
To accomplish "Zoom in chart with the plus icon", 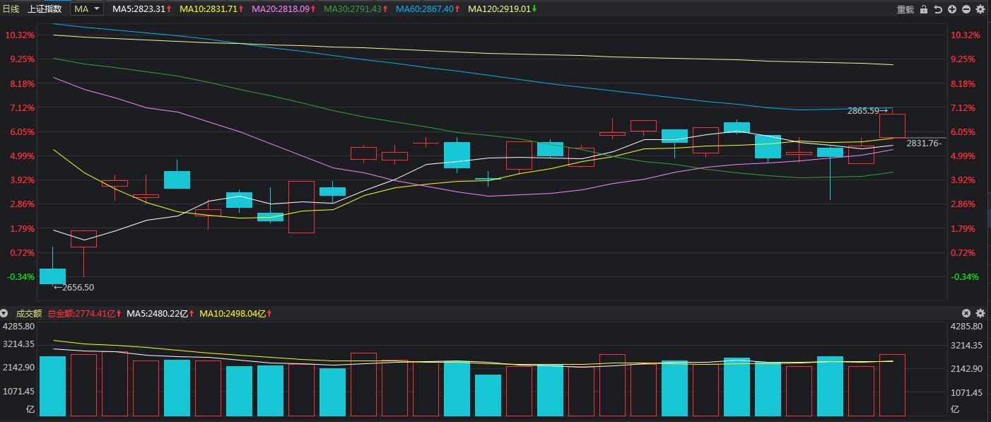I will point(952,9).
